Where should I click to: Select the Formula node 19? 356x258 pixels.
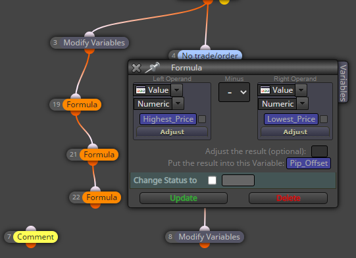pyautogui.click(x=76, y=105)
